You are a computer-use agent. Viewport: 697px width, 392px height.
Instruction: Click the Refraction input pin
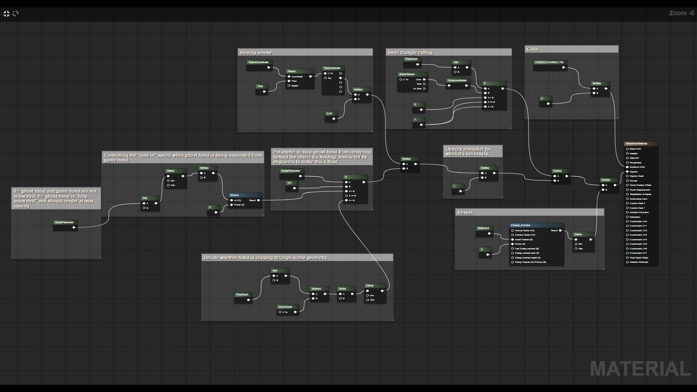627,217
